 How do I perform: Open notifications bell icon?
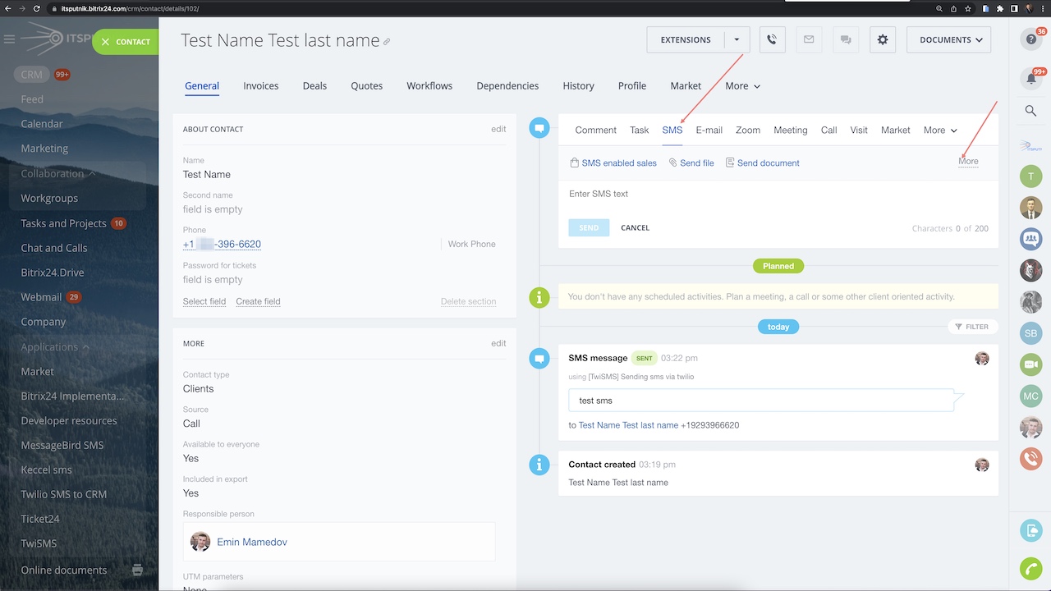click(x=1031, y=79)
